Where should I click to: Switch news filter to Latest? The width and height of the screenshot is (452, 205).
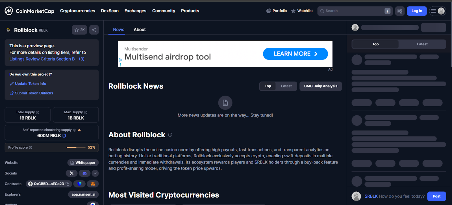pyautogui.click(x=286, y=86)
